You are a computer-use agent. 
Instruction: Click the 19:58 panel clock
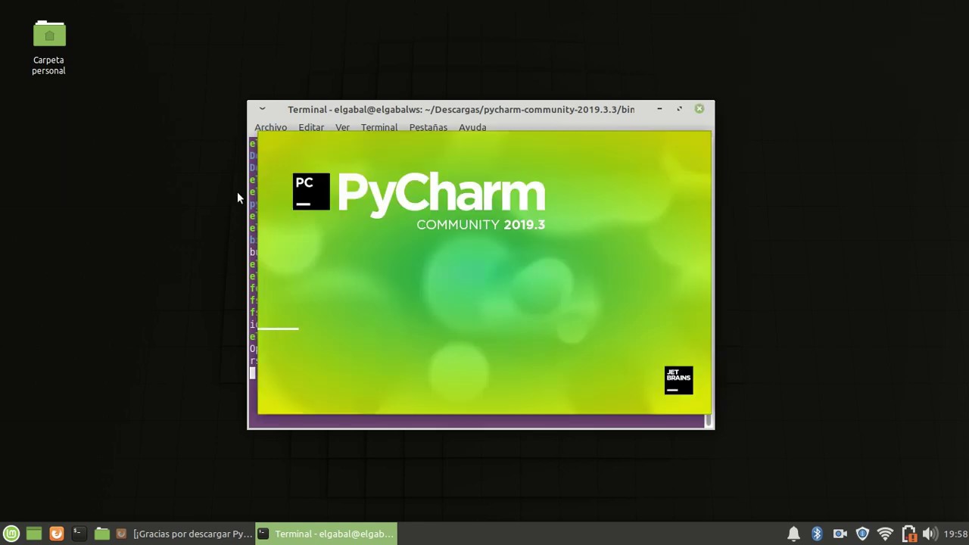point(956,534)
